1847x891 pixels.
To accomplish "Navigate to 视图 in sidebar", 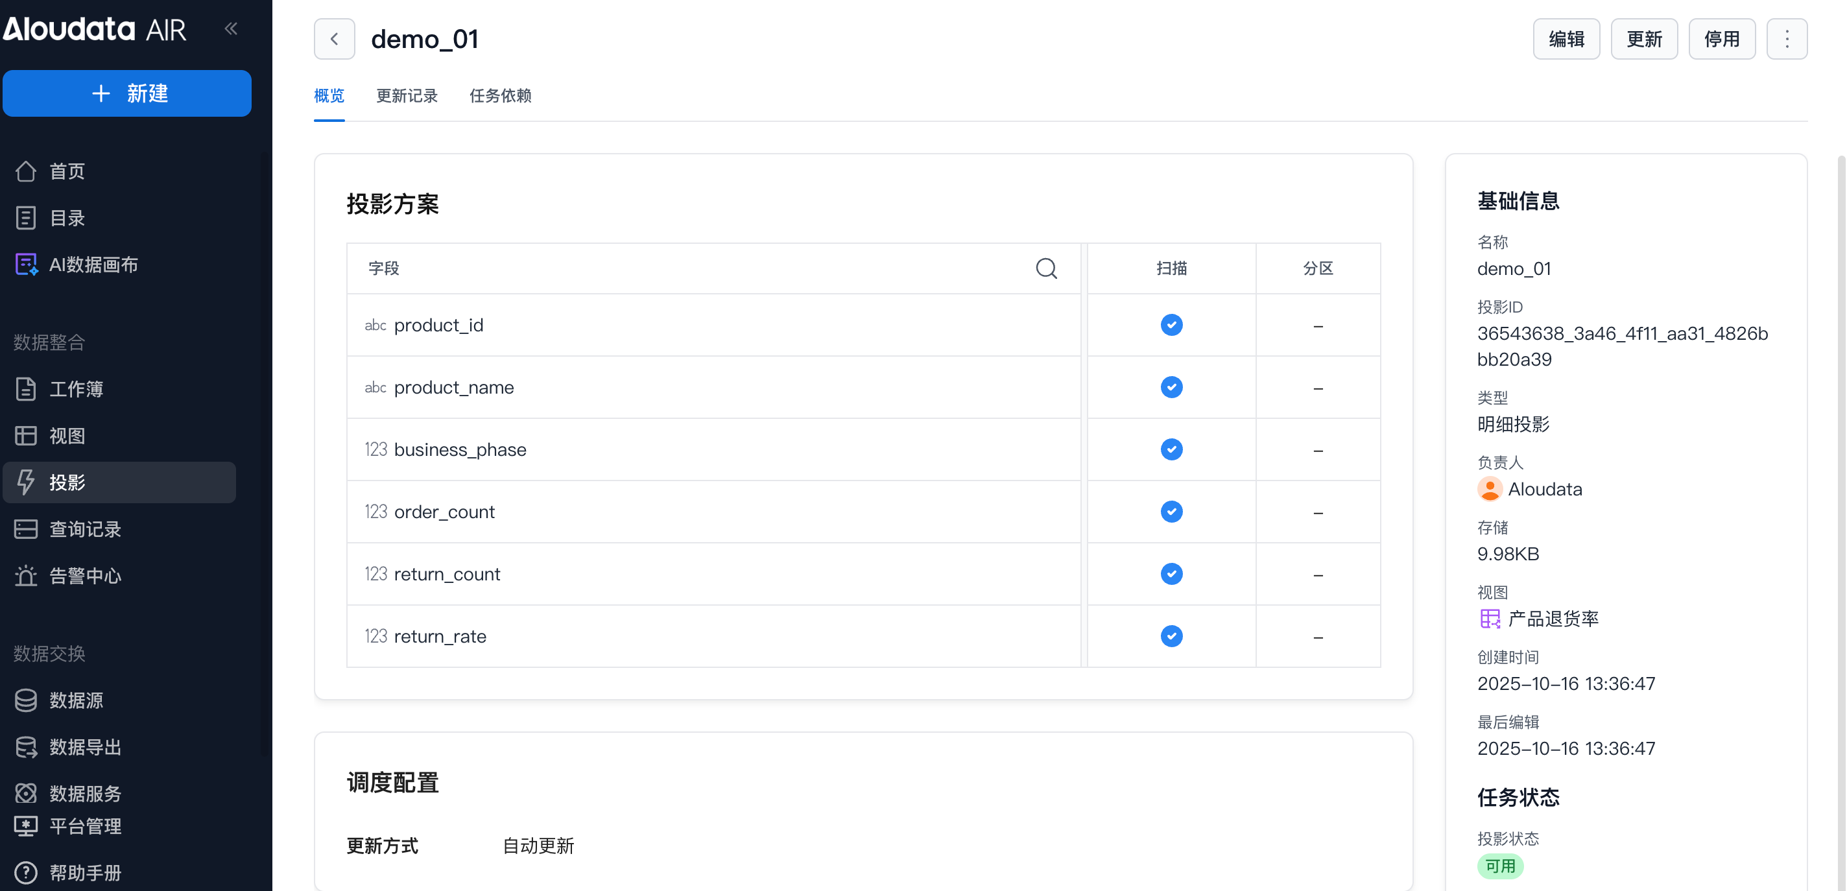I will (67, 435).
